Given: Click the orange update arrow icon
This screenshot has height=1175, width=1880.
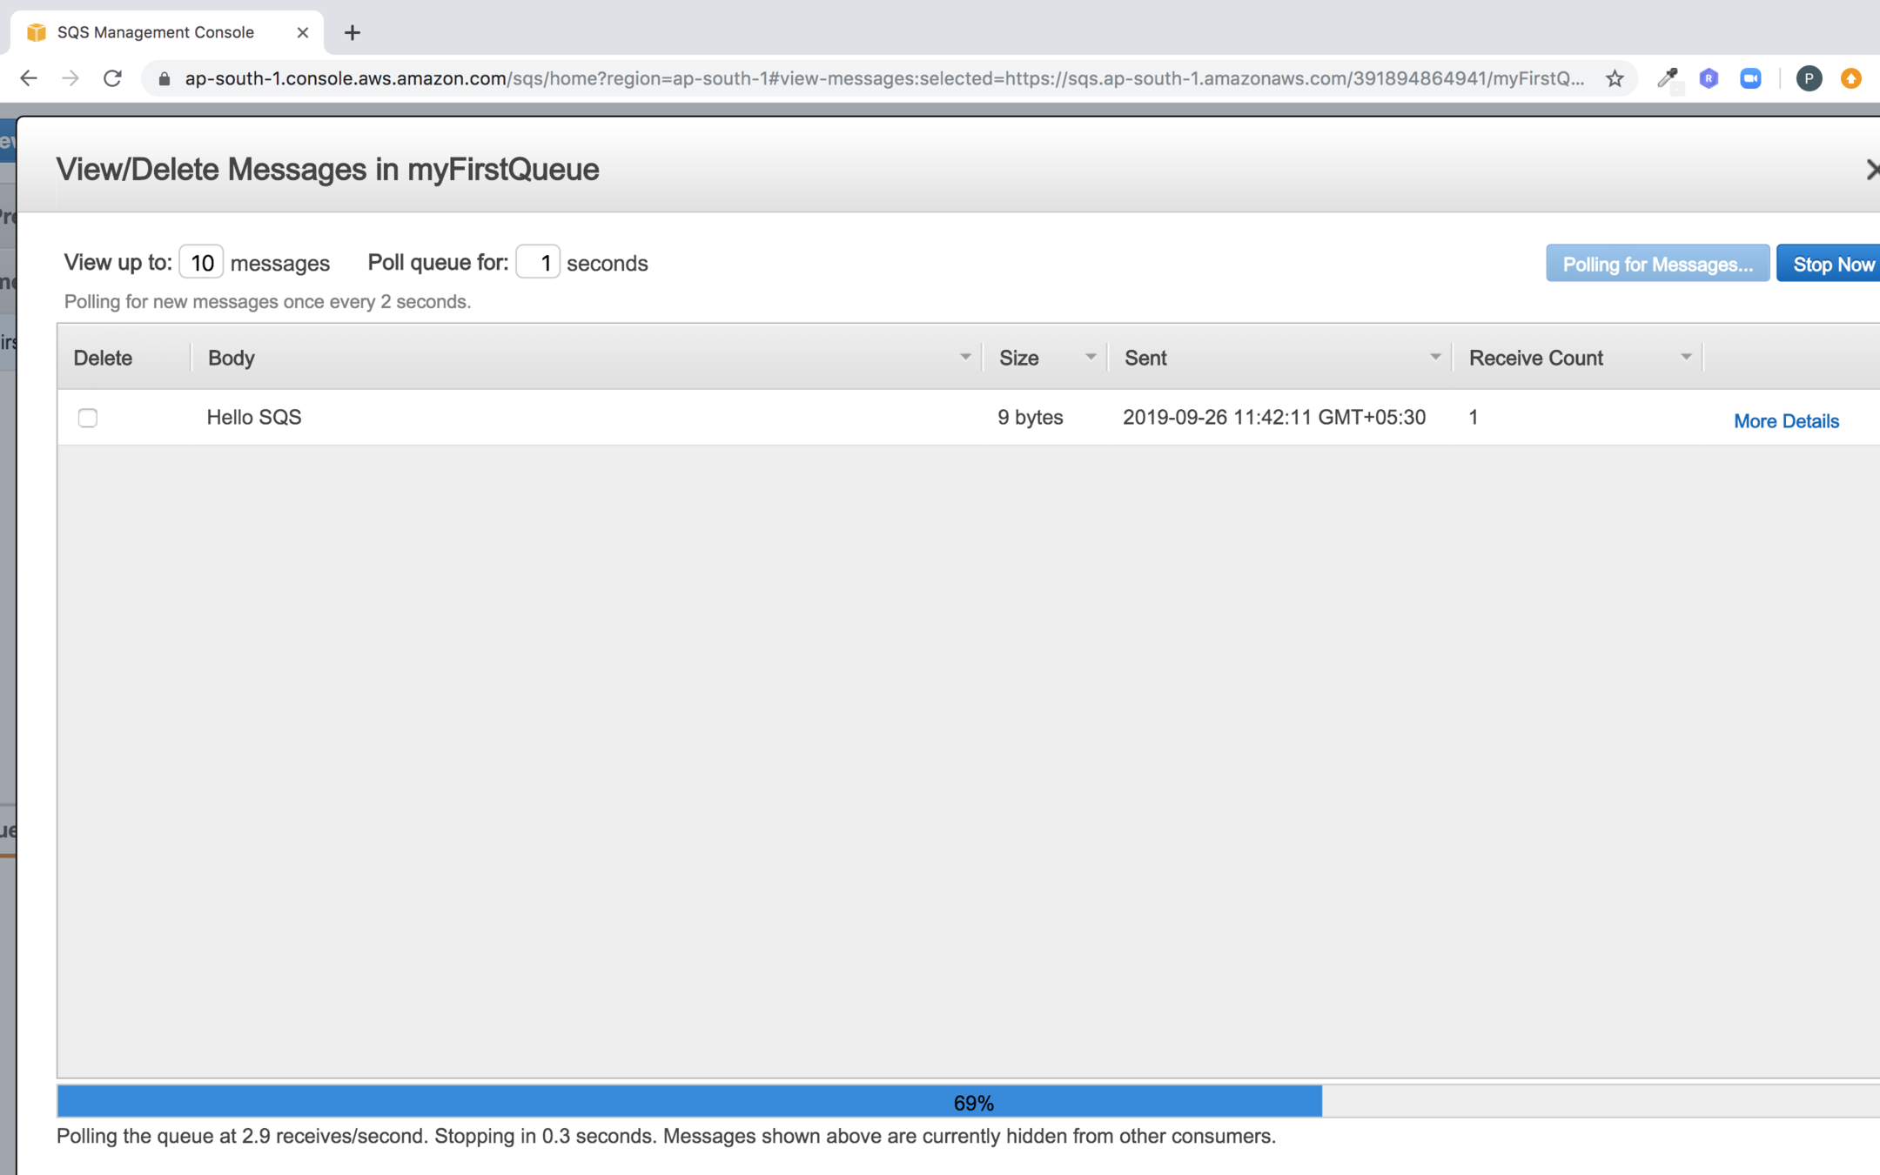Looking at the screenshot, I should (x=1851, y=78).
